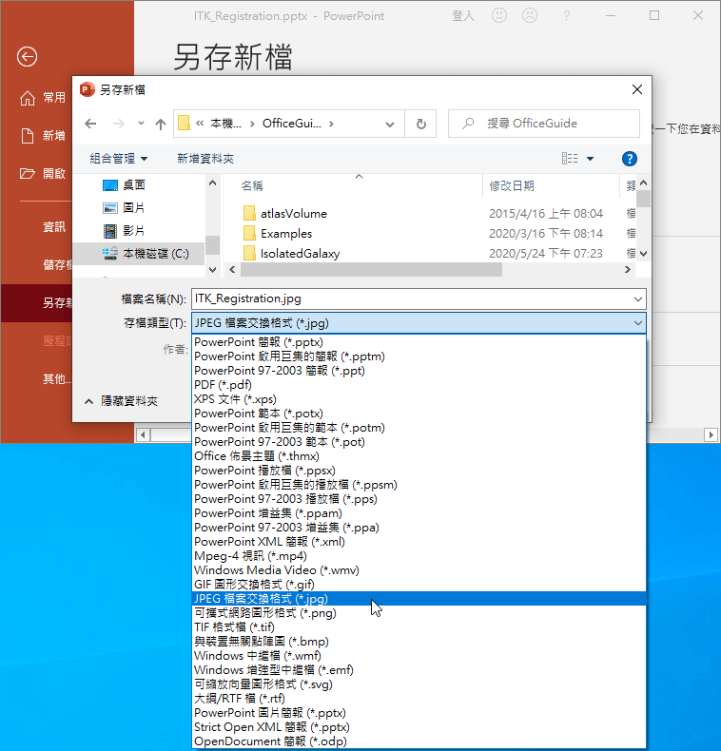Go back in the save dialog navigation
The image size is (721, 751).
[90, 124]
